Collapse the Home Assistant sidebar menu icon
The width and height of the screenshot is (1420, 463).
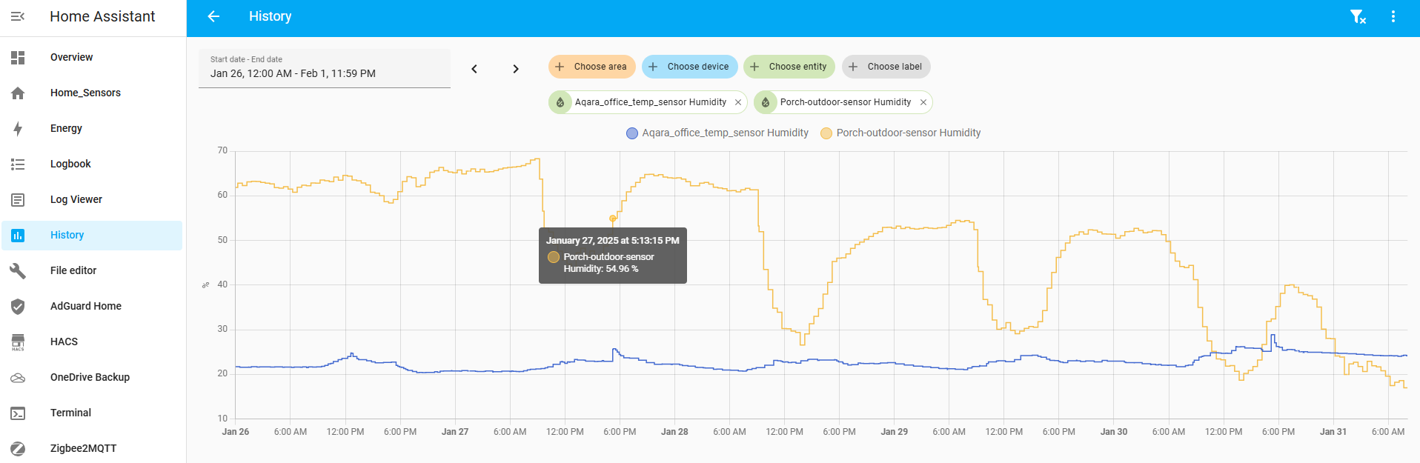(x=18, y=16)
